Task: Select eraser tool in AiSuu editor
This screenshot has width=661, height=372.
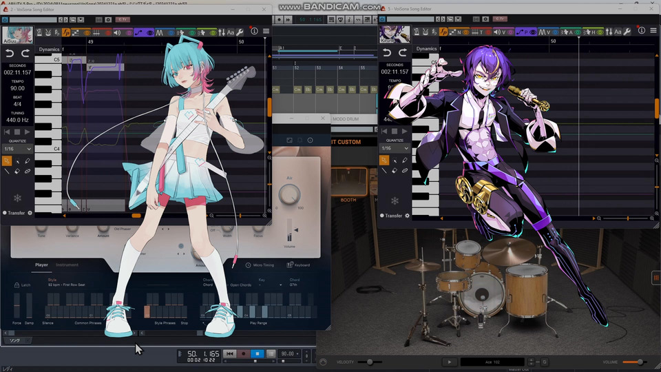Action: pyautogui.click(x=17, y=172)
